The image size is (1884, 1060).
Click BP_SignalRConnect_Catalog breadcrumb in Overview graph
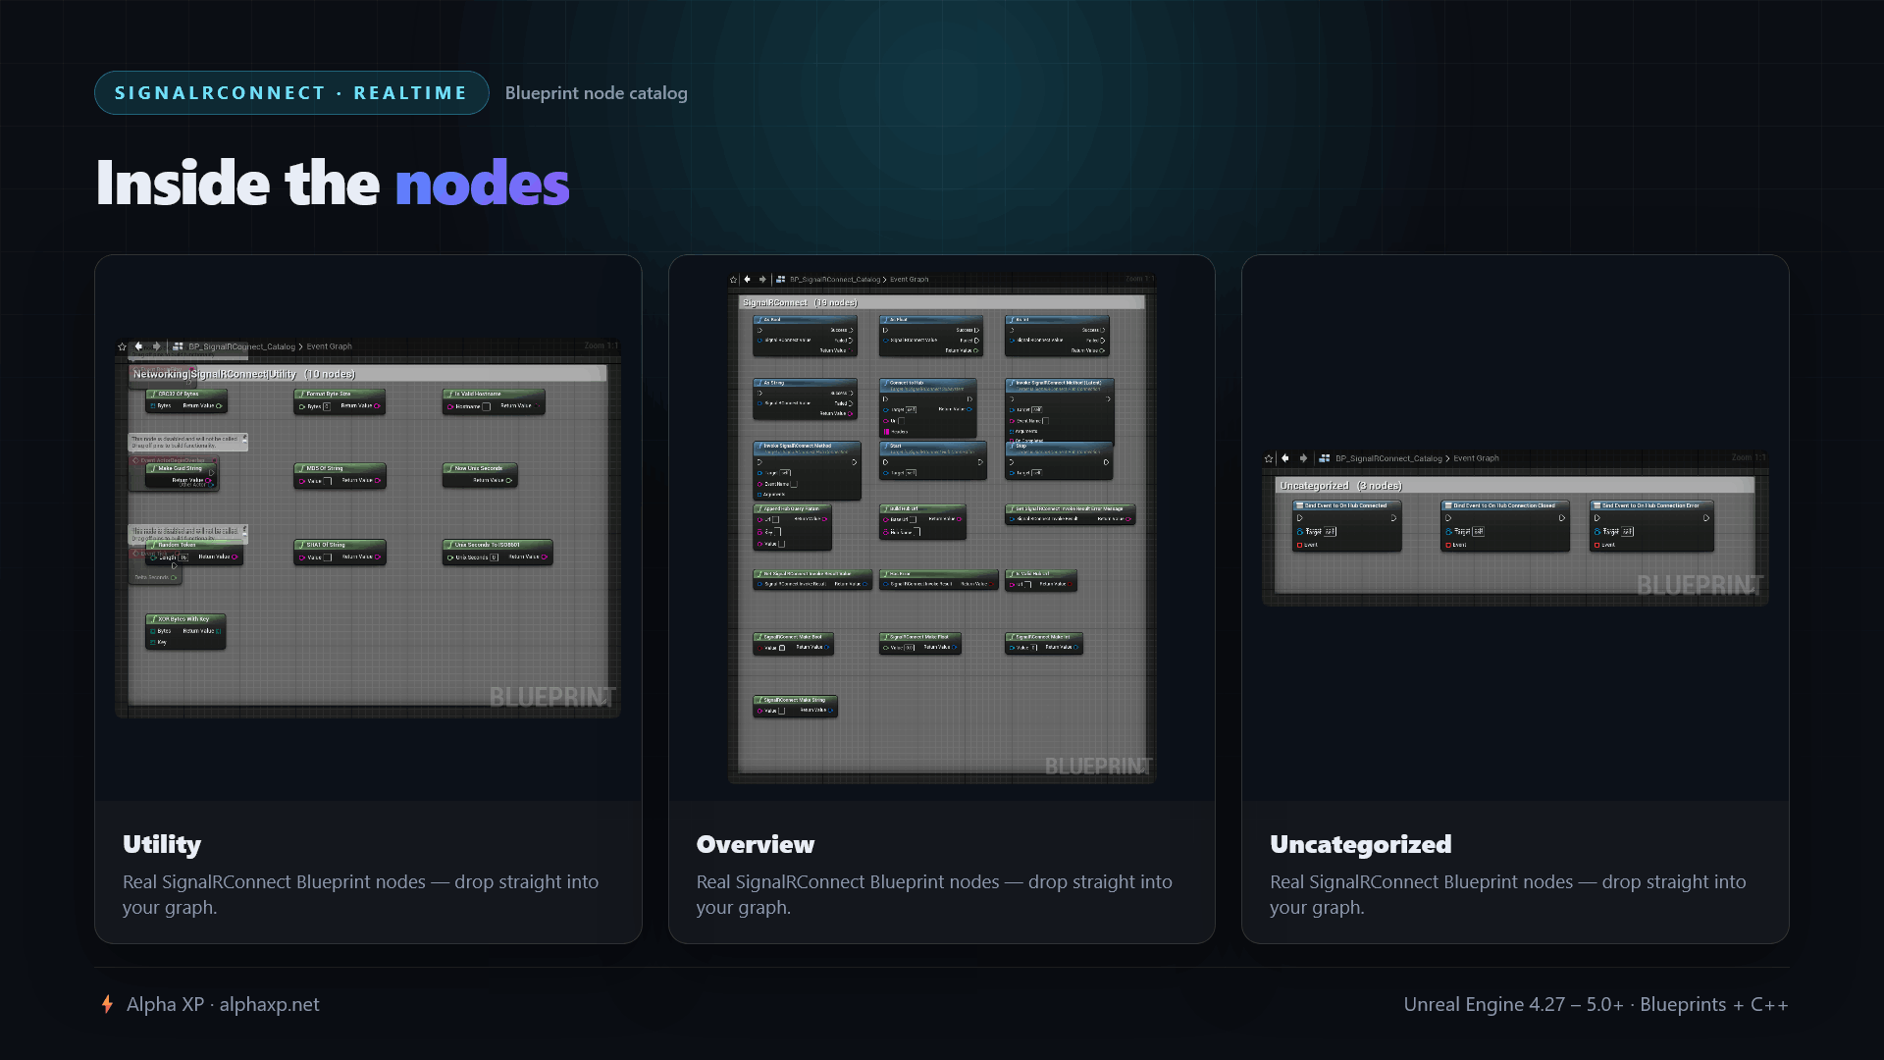point(835,280)
